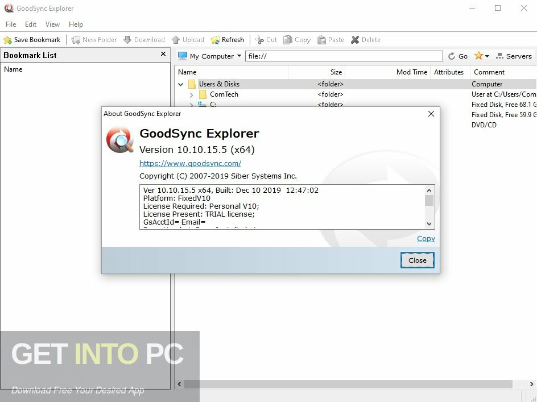537x402 pixels.
Task: Click the horizontal scrollbar right arrow
Action: pos(531,384)
